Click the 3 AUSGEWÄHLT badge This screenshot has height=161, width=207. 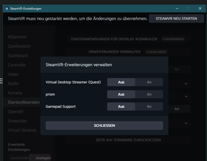(x=173, y=39)
